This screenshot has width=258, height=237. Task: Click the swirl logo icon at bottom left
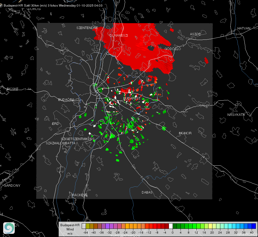tap(9, 228)
